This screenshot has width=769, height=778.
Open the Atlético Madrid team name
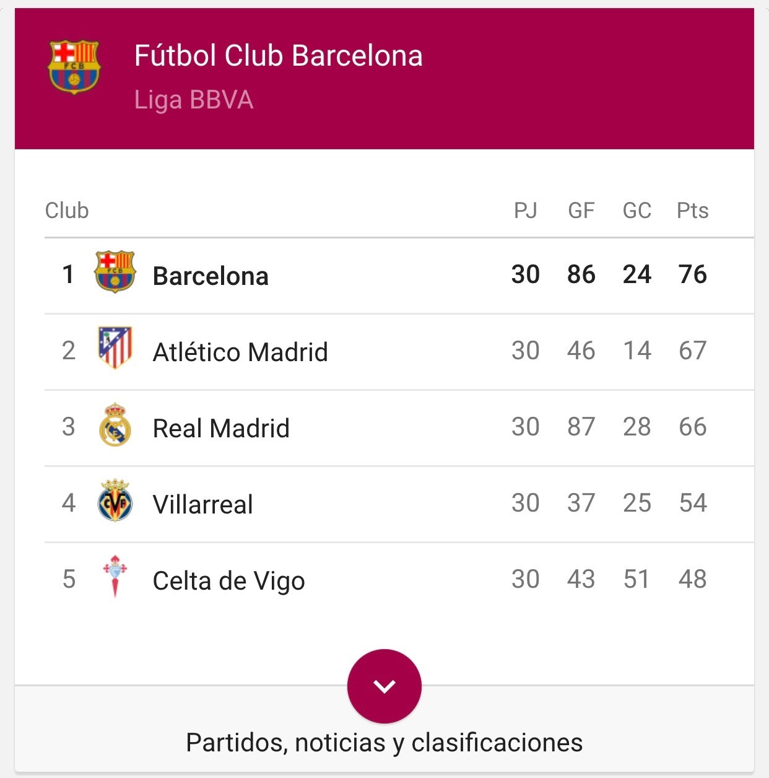click(x=240, y=352)
